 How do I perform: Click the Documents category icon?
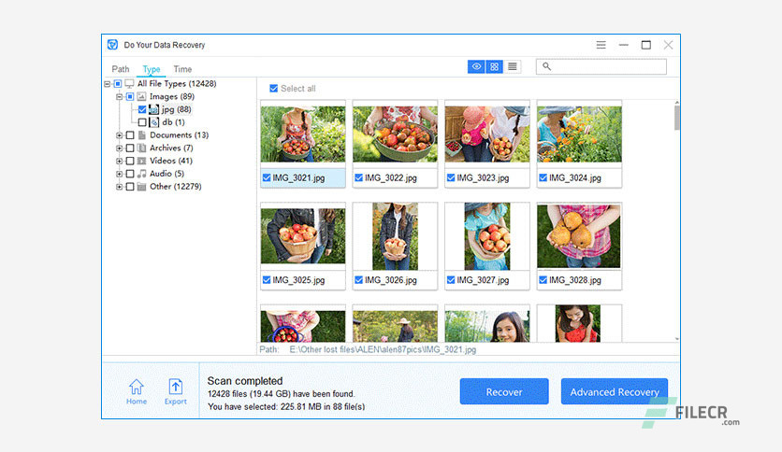pos(142,135)
